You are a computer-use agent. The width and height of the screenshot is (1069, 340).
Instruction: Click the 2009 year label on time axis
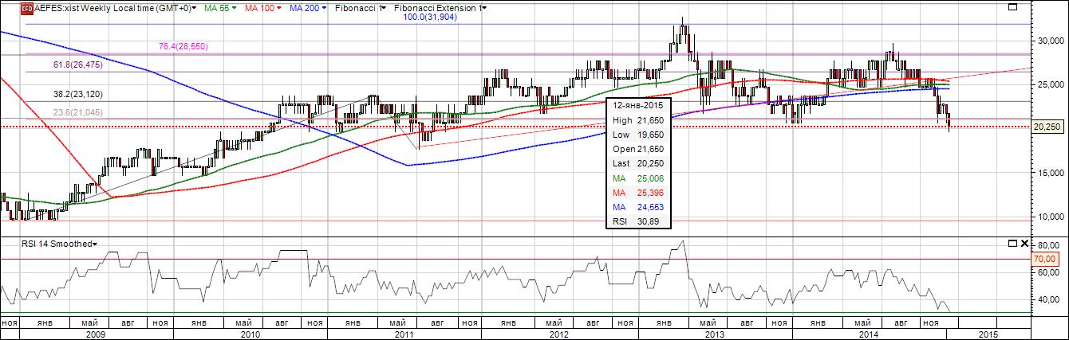click(95, 334)
